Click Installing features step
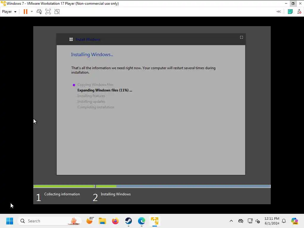This screenshot has height=228, width=304. pyautogui.click(x=91, y=96)
